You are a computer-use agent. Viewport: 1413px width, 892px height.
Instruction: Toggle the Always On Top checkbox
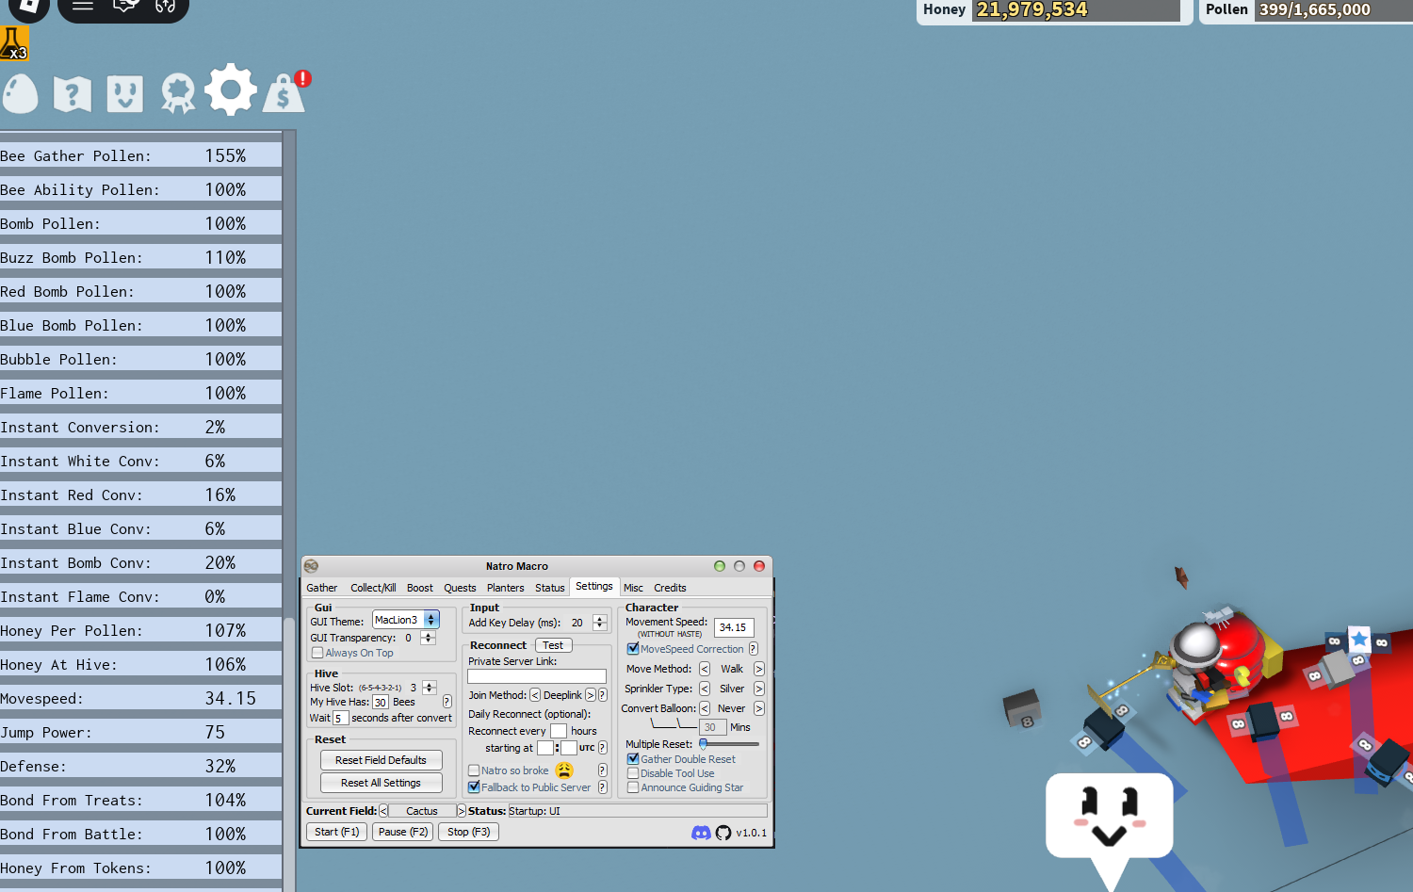[x=317, y=653]
